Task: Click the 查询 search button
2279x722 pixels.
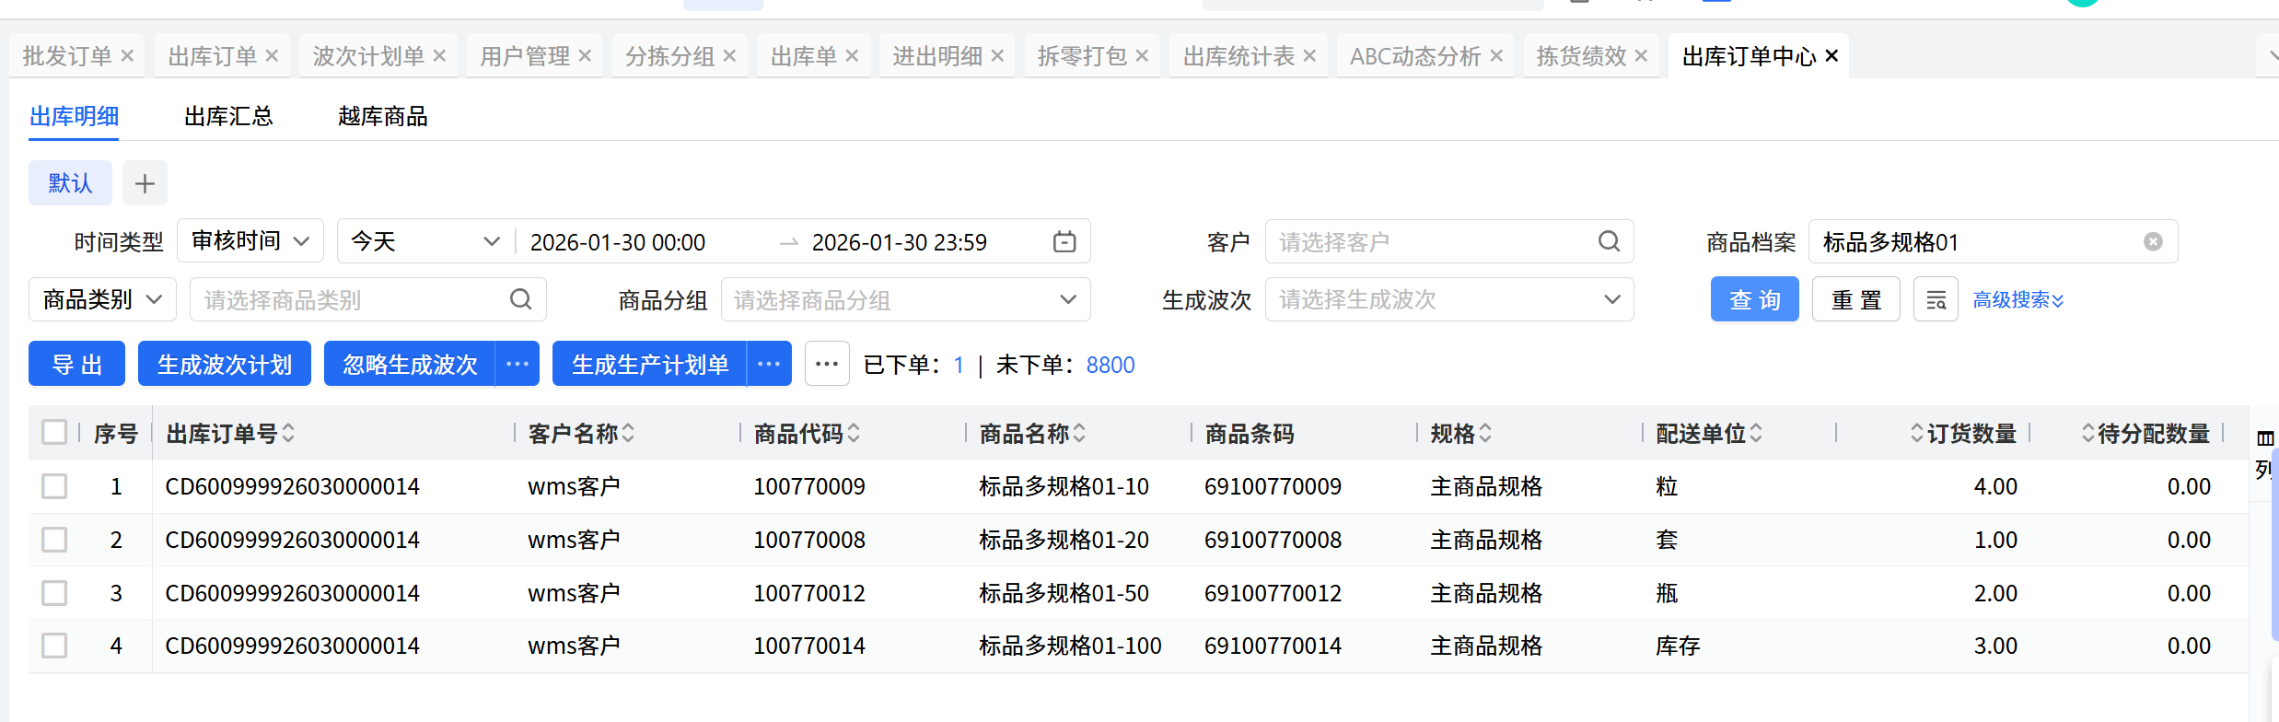Action: tap(1755, 299)
